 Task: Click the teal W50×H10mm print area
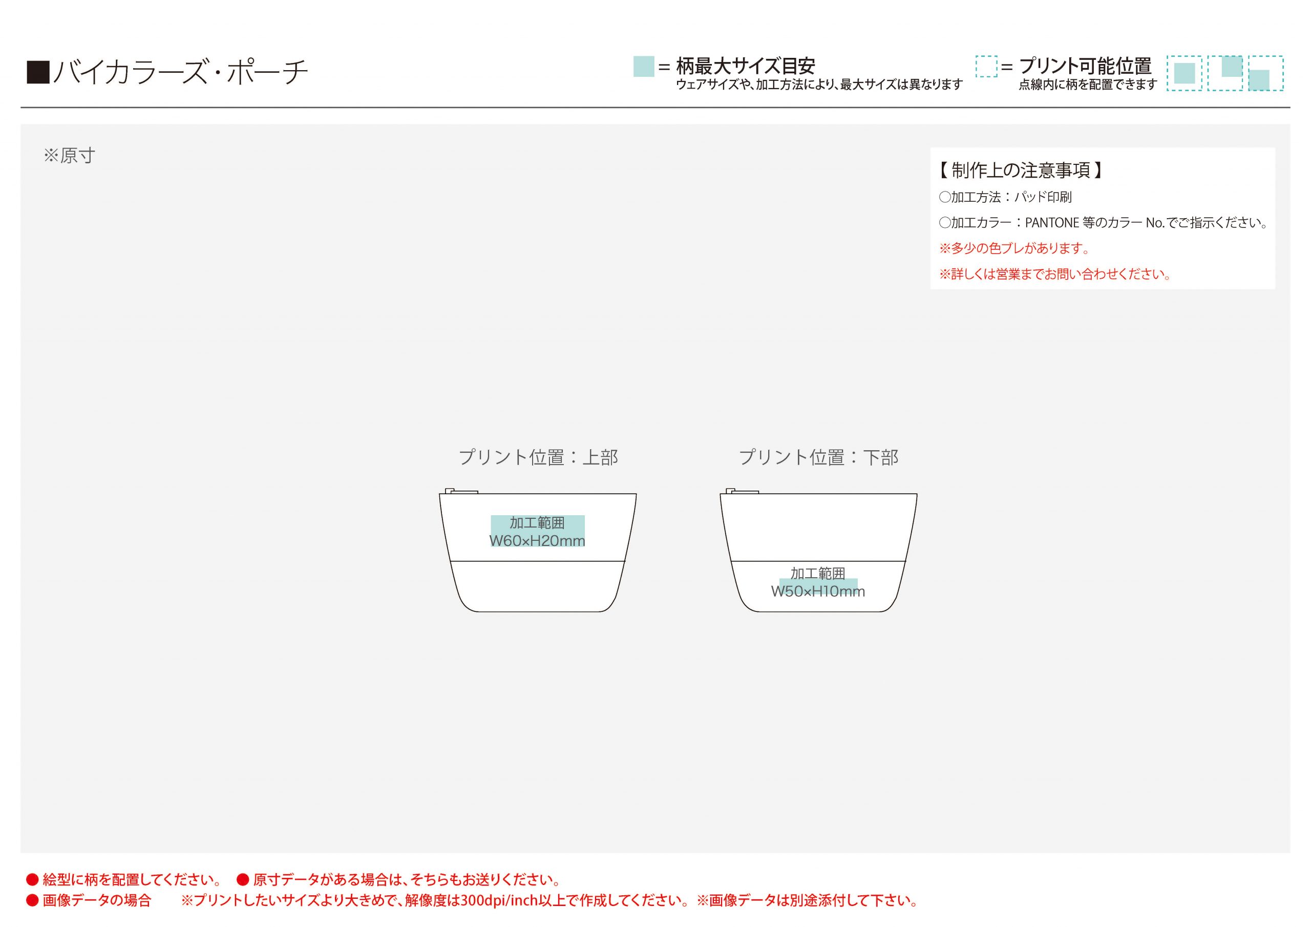pos(818,586)
